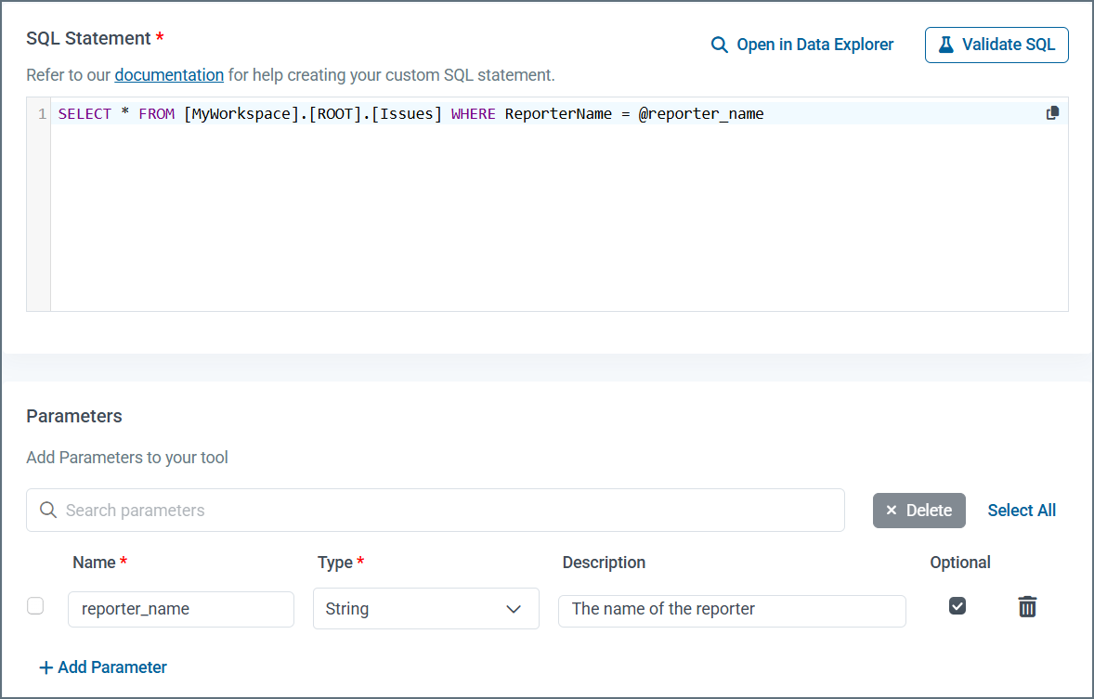This screenshot has height=699, width=1094.
Task: Click the flask icon on Validate SQL
Action: 947,45
